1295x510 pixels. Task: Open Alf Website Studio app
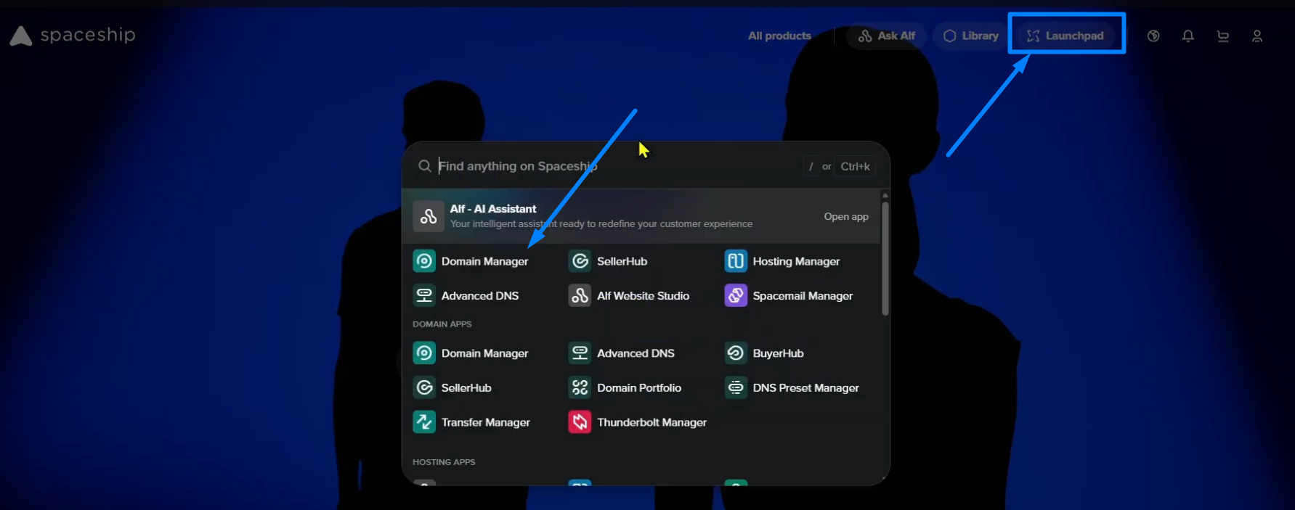point(629,295)
